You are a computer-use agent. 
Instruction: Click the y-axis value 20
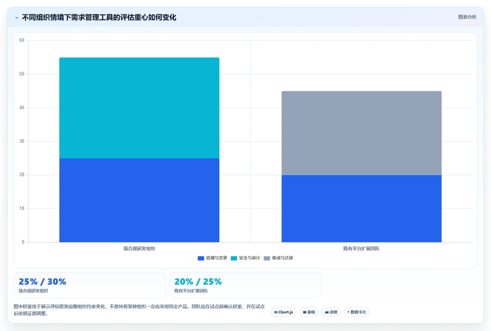pyautogui.click(x=22, y=175)
